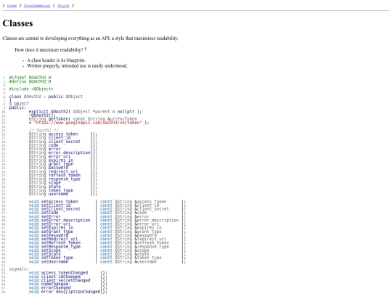The width and height of the screenshot is (392, 294).
Task: Click the Q_OBJECT macro line
Action: click(19, 104)
